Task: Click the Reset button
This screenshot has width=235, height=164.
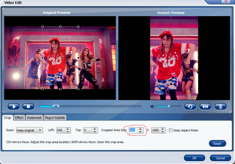Action: point(217,143)
